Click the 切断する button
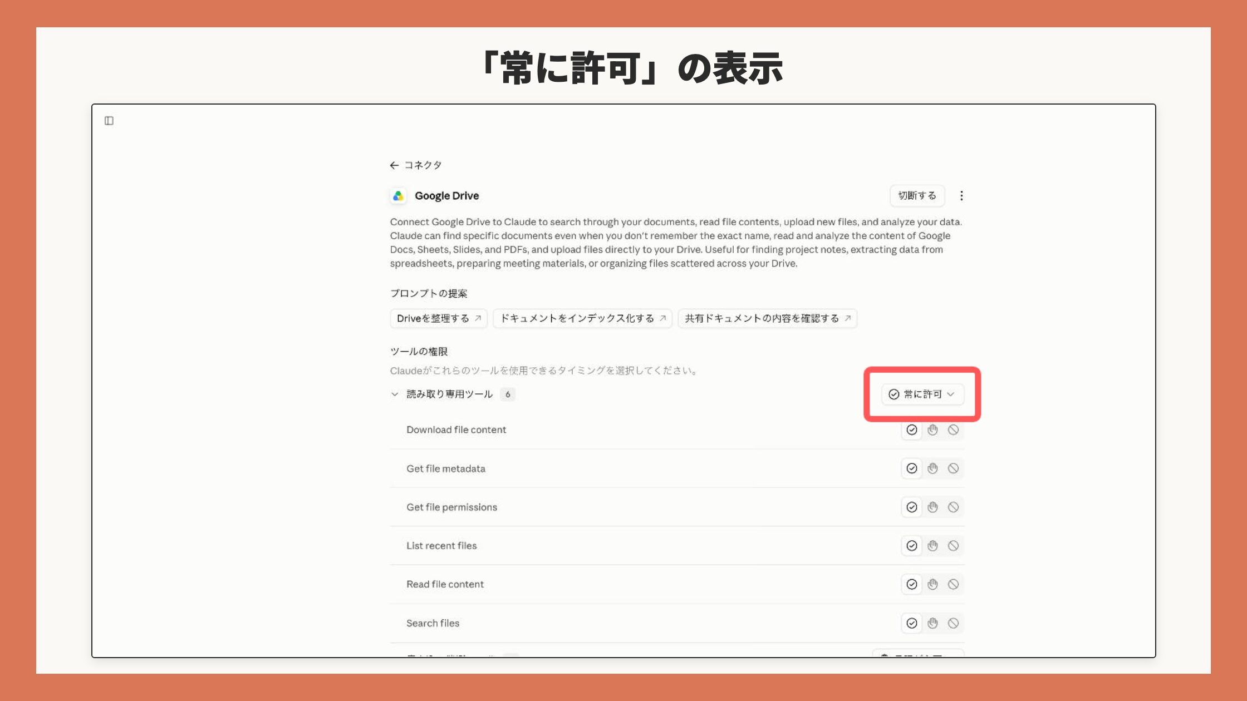The width and height of the screenshot is (1247, 701). coord(917,196)
